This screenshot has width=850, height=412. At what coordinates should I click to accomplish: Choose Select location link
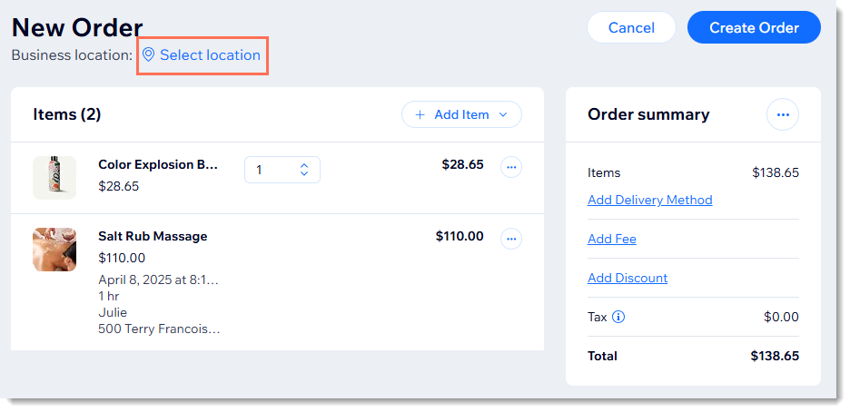(210, 55)
